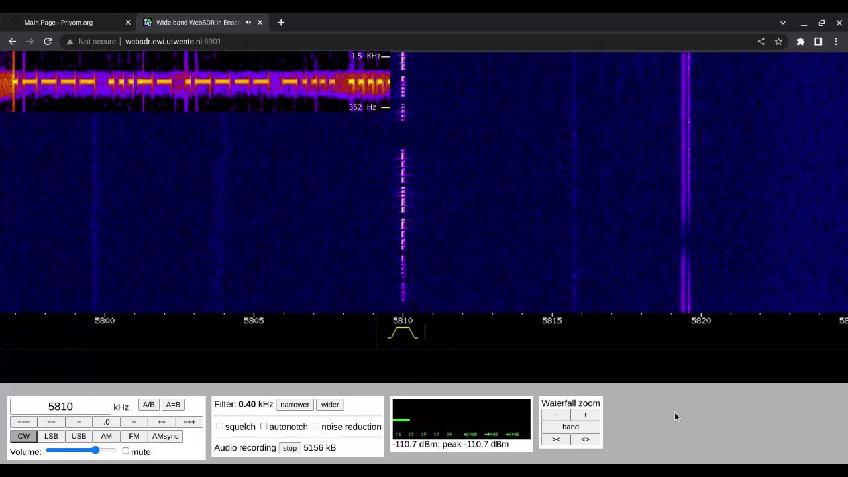848x477 pixels.
Task: Click the A=B button
Action: [x=173, y=405]
